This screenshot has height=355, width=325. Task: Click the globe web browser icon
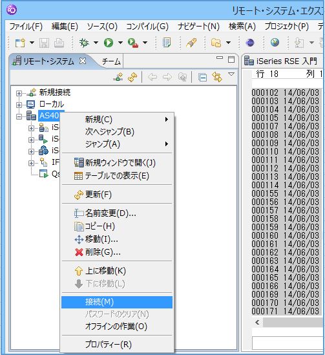[x=275, y=42]
